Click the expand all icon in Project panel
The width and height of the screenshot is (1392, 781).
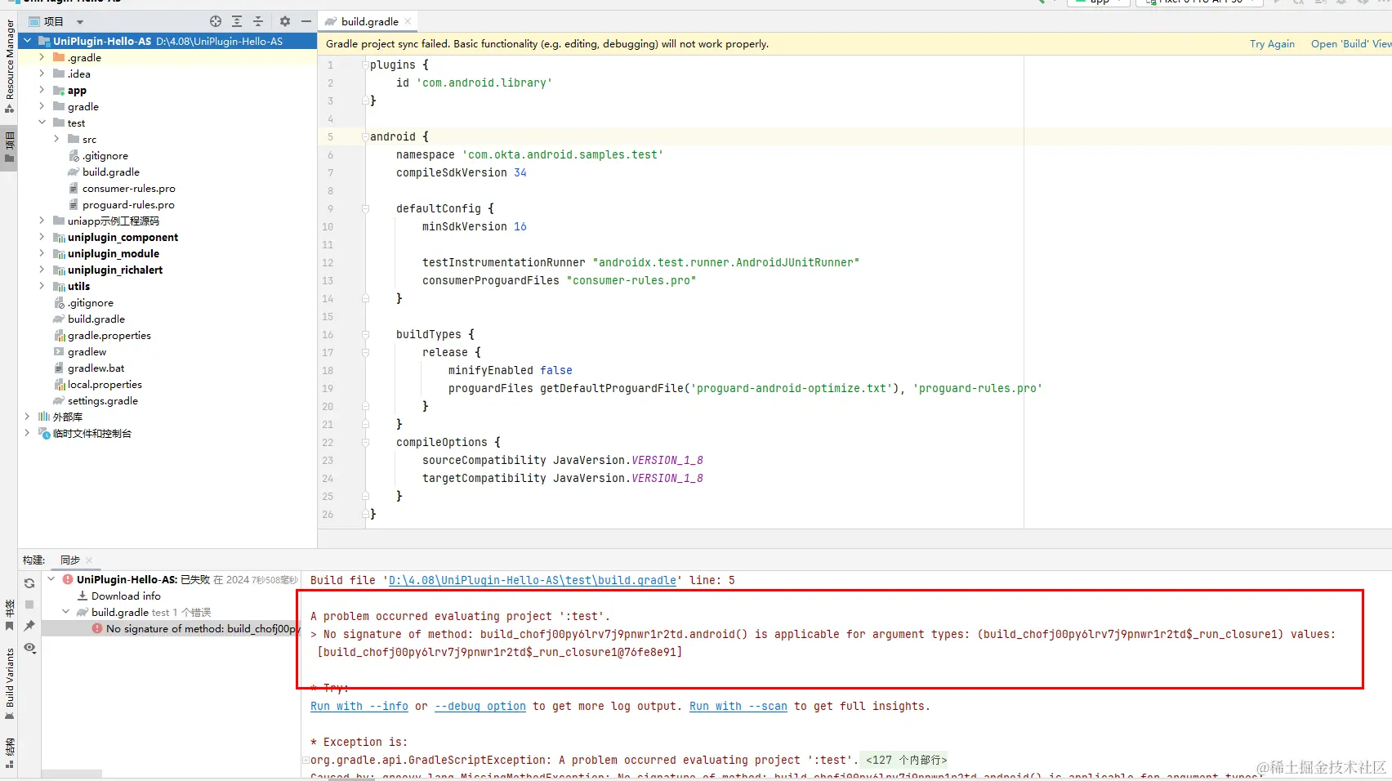point(237,21)
